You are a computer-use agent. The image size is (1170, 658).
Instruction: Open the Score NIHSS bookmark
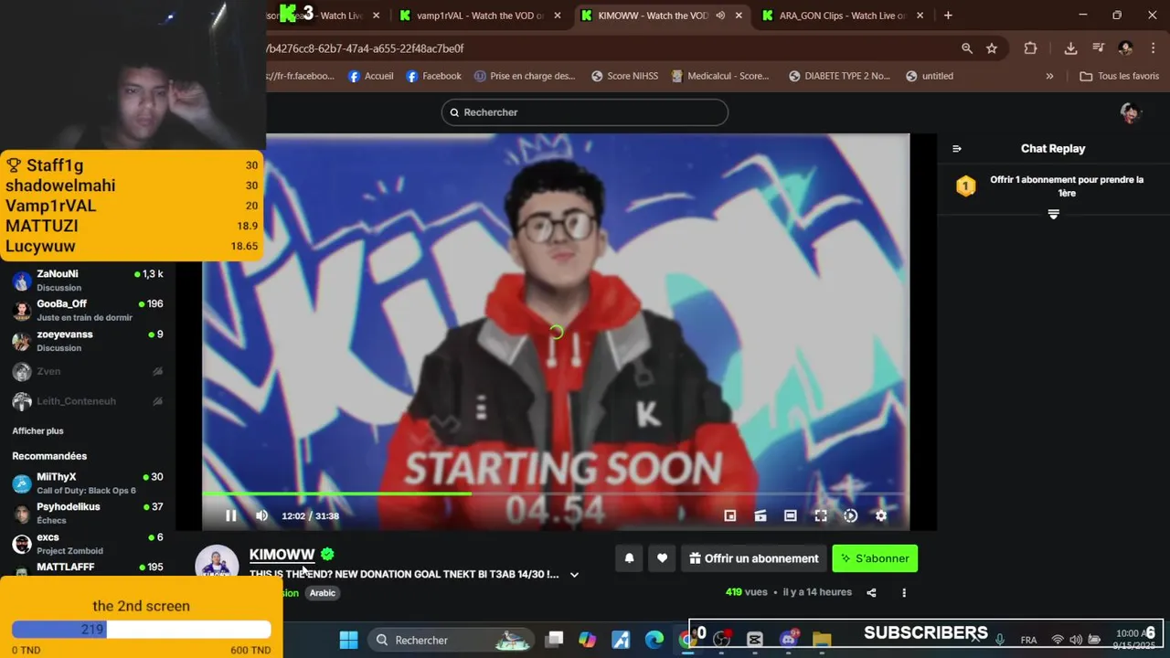[624, 76]
